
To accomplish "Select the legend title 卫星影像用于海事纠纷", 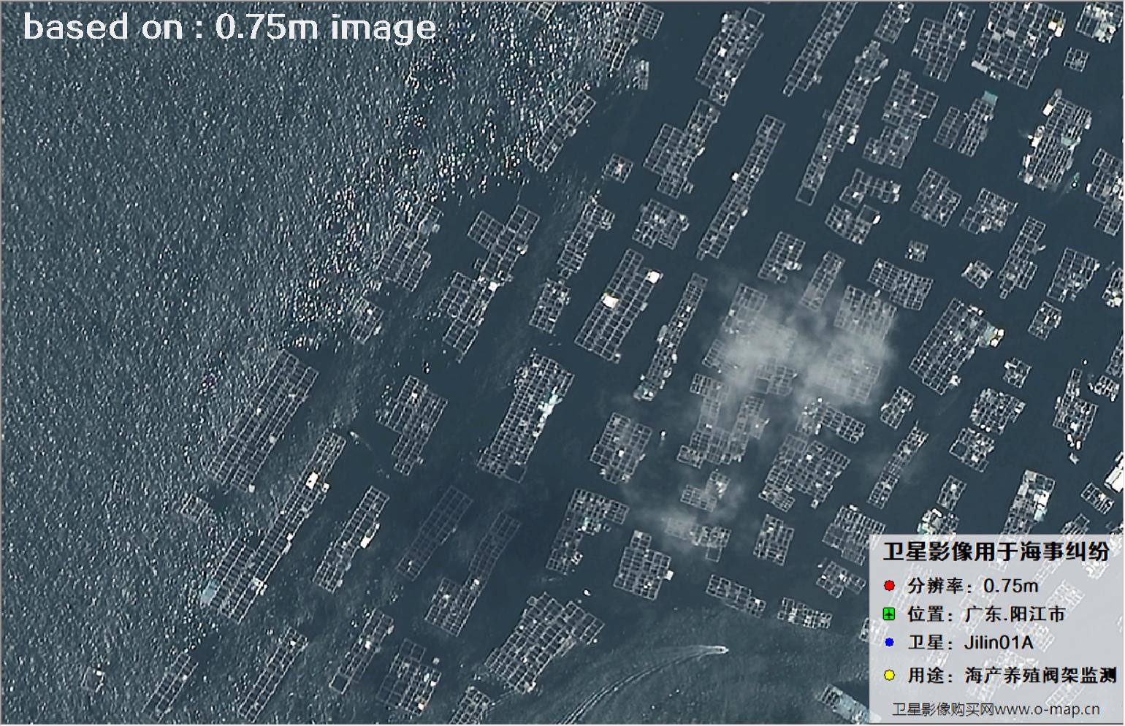I will (995, 551).
